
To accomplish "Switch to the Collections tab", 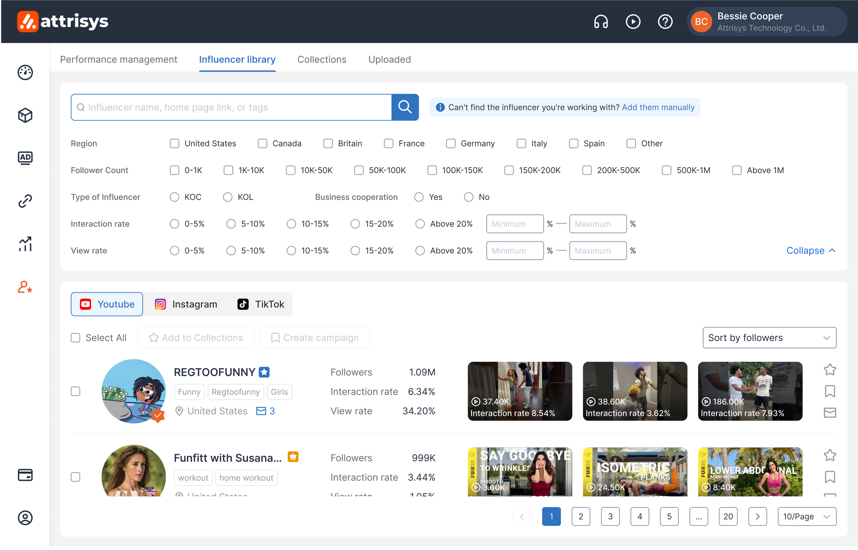I will click(322, 60).
